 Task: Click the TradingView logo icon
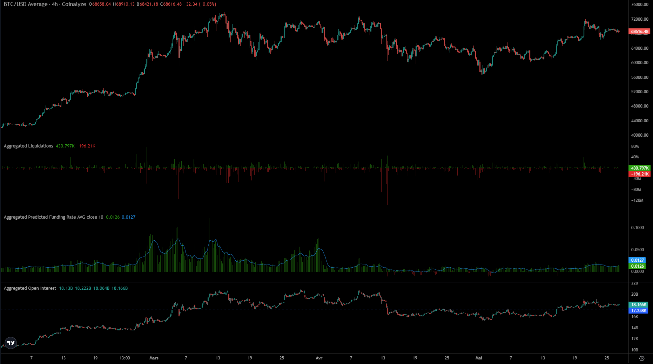click(x=11, y=343)
